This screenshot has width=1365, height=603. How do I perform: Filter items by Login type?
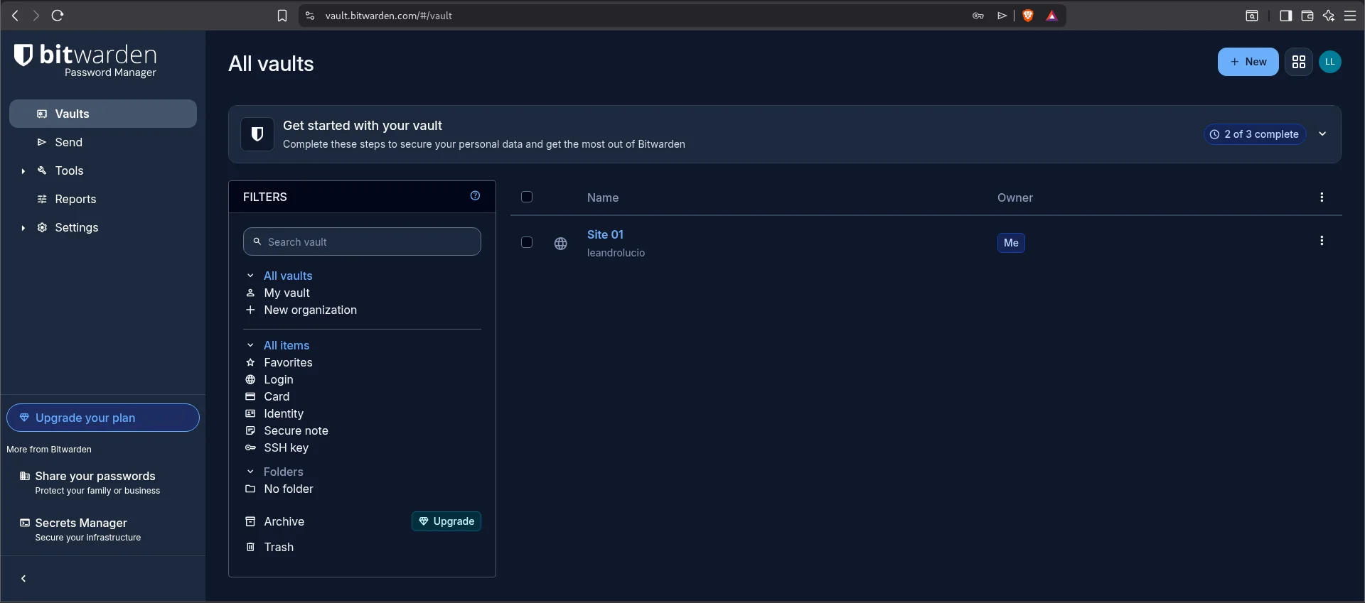tap(278, 379)
